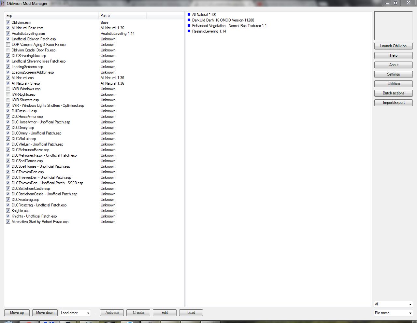Select DarkUId DarN 16 OMOD Version-11280 entry
Viewport: 417px width, 323px height.
point(223,20)
